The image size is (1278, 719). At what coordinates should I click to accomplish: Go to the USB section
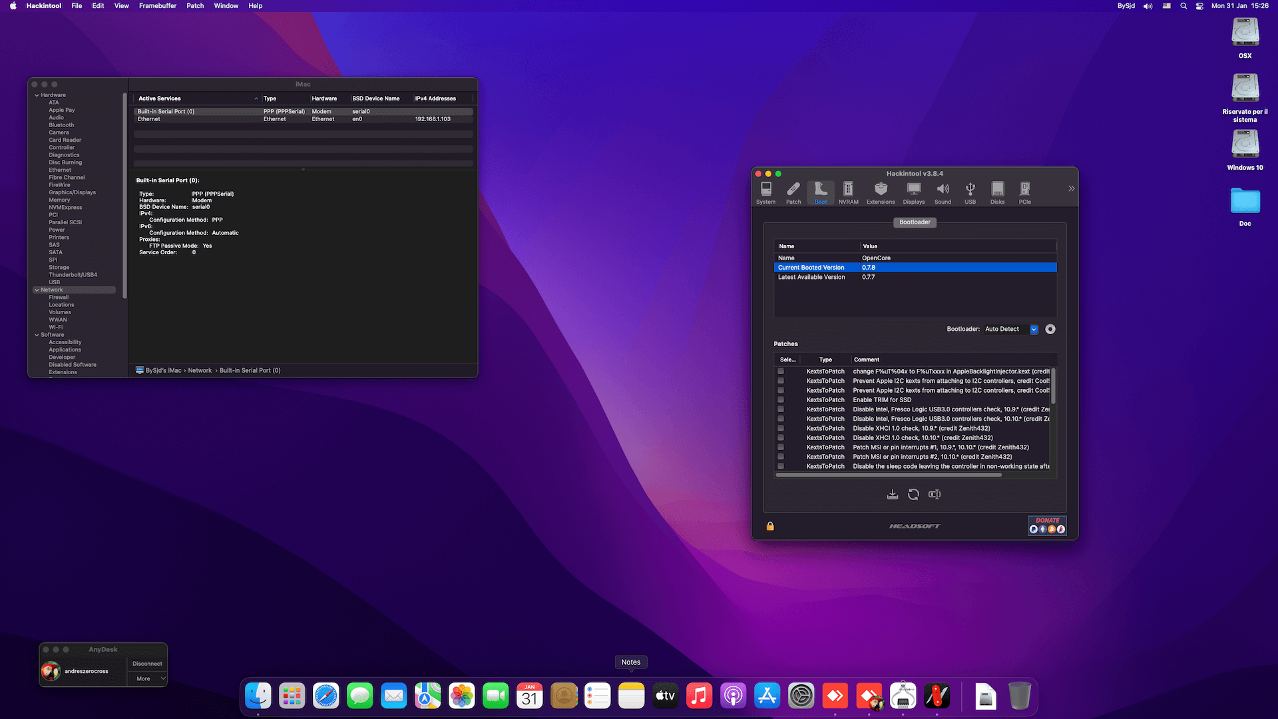pyautogui.click(x=970, y=193)
